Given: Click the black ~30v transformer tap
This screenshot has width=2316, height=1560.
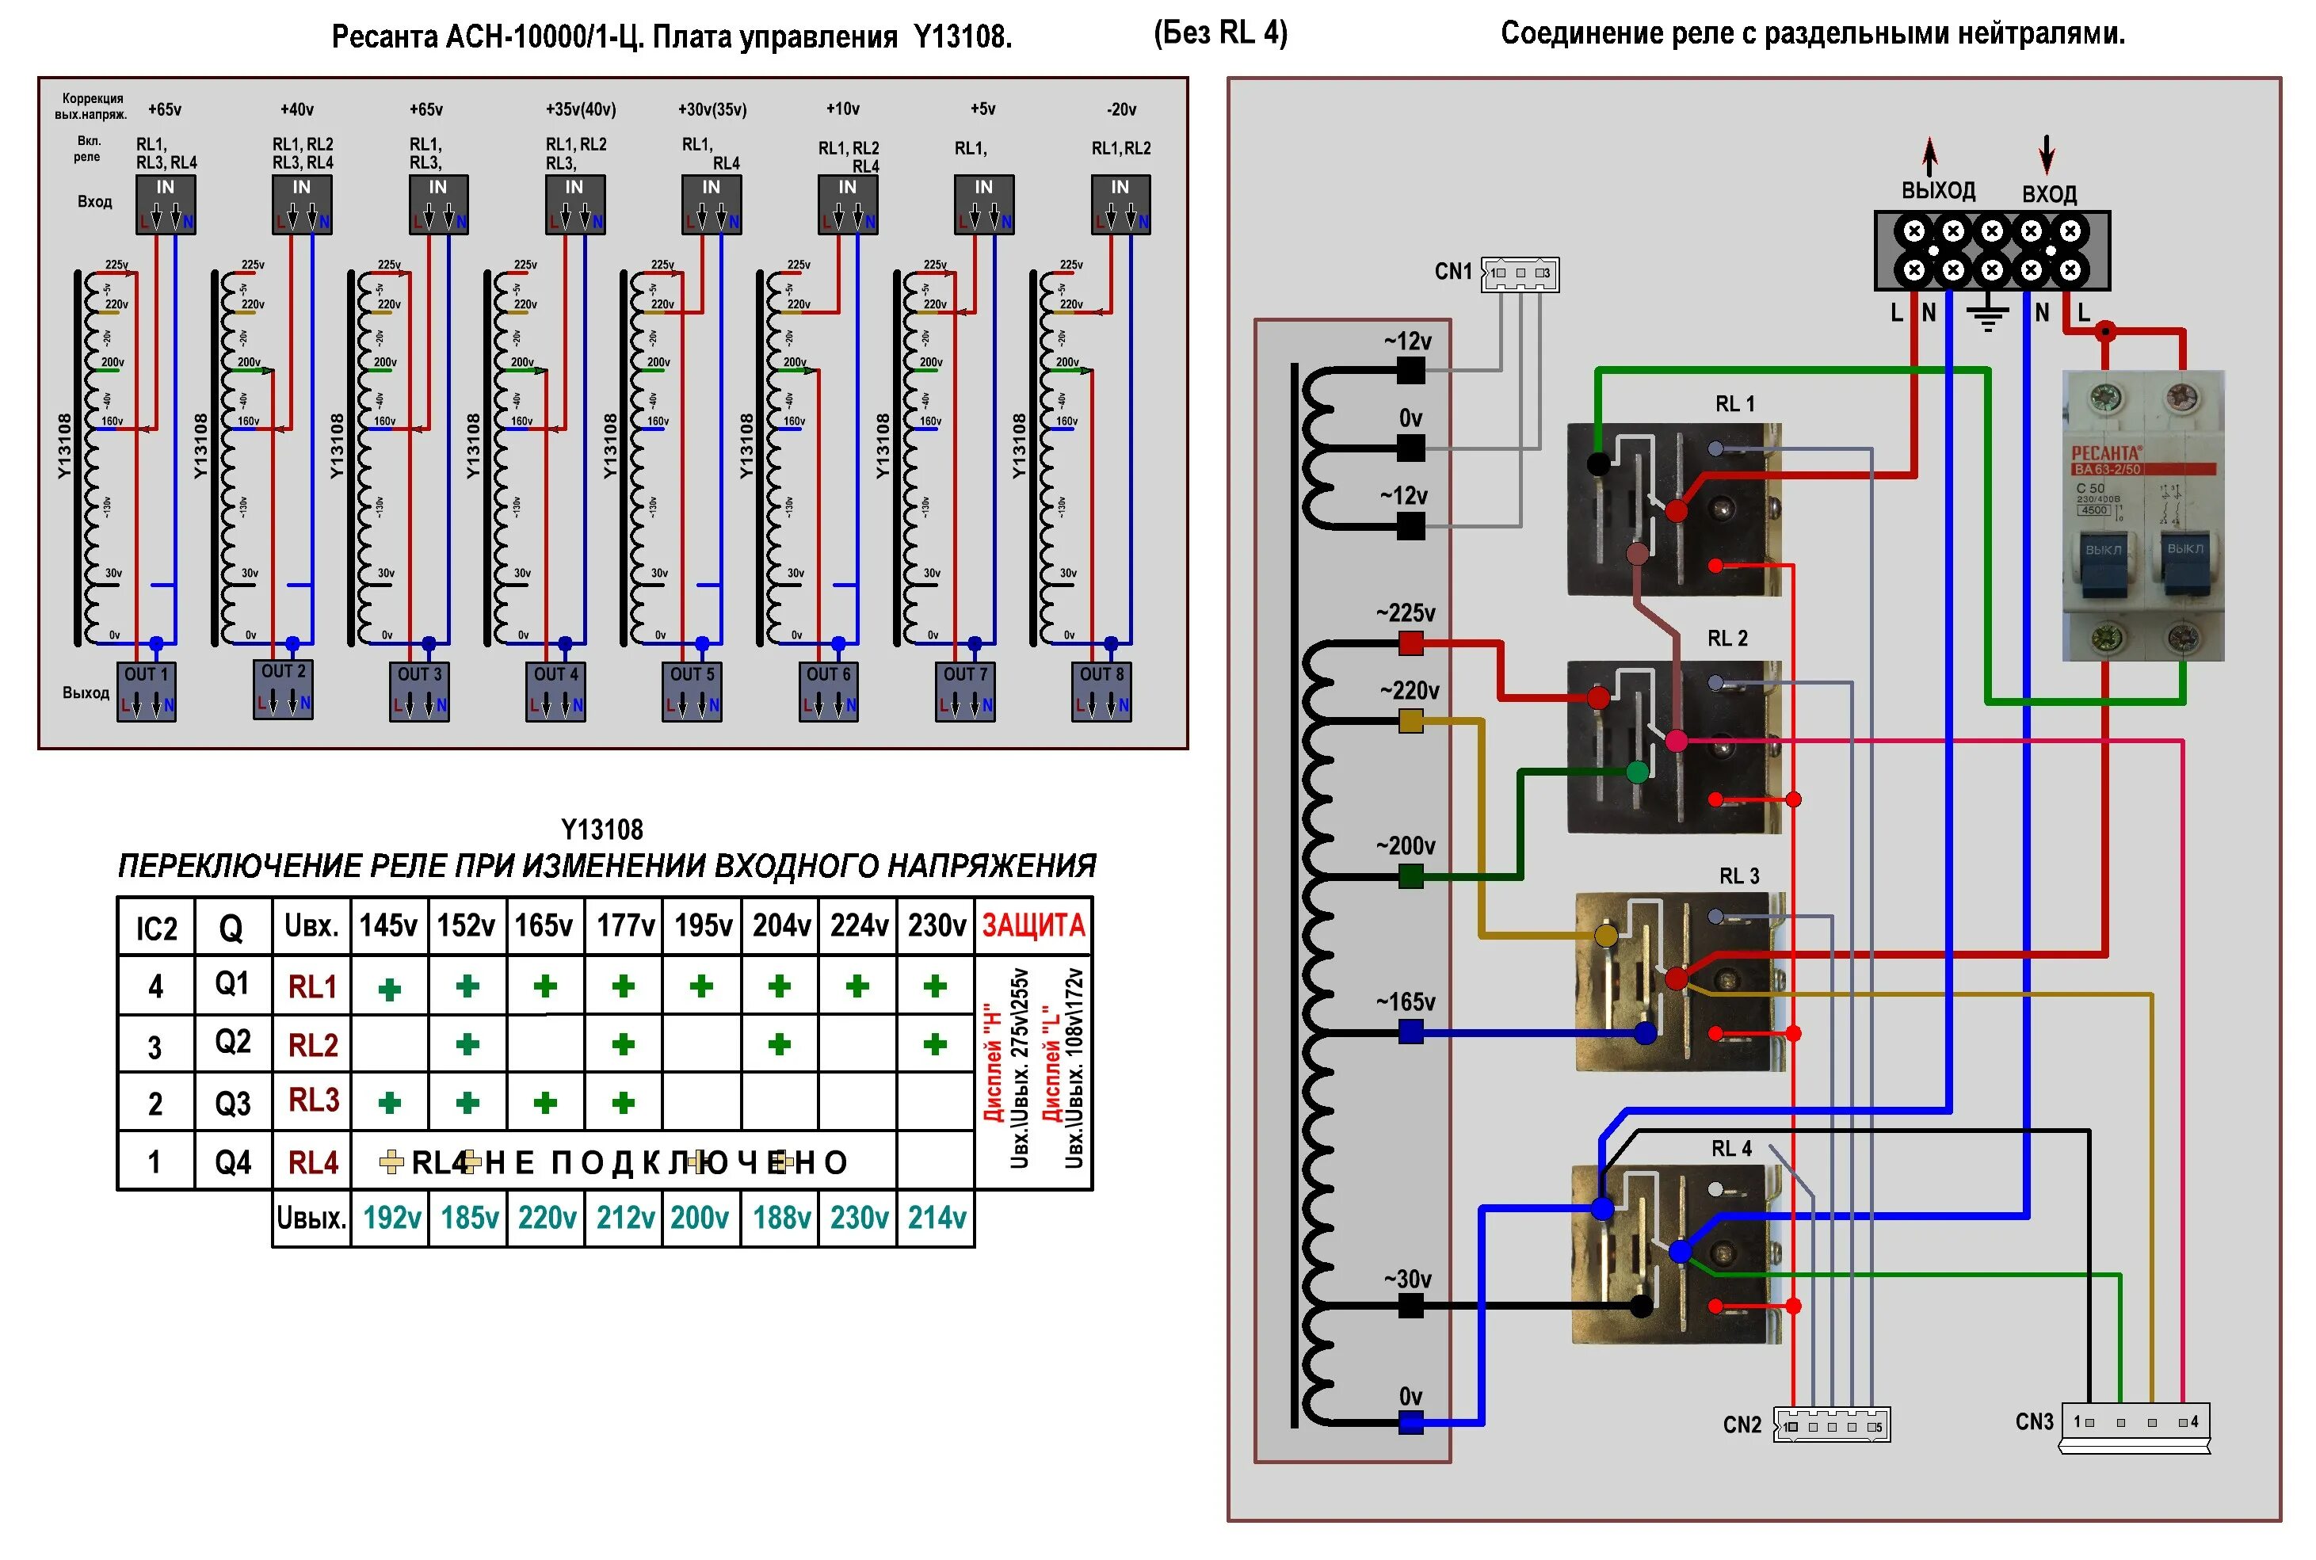Looking at the screenshot, I should pyautogui.click(x=1410, y=1306).
